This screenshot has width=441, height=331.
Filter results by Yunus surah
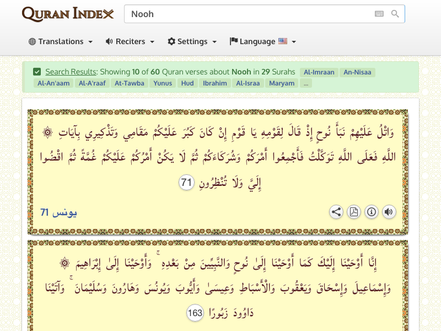click(x=163, y=83)
